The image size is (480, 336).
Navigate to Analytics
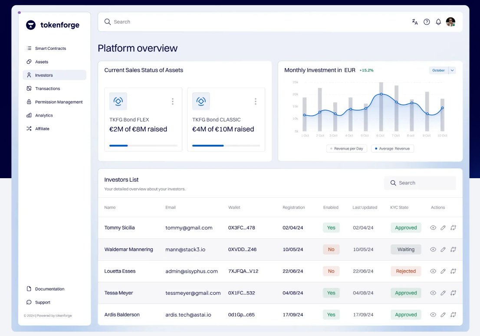(55, 115)
